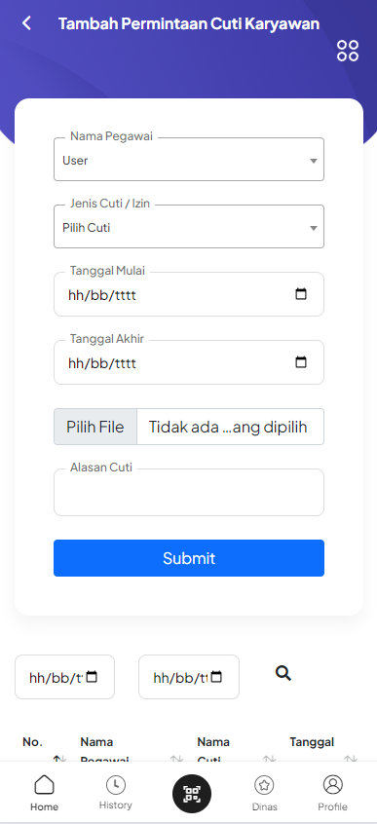
Task: Open calendar picker for Tanggal Mulai
Action: (x=301, y=294)
